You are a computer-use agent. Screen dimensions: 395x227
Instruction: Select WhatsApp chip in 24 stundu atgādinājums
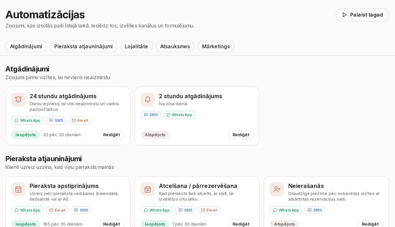coord(27,121)
